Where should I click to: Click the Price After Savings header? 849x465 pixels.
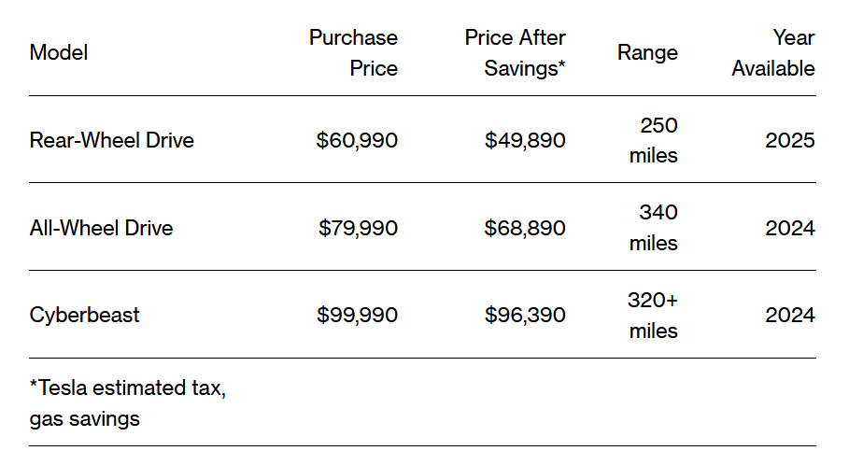[x=515, y=53]
